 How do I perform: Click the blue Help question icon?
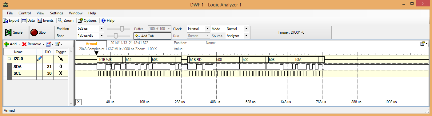tap(104, 21)
